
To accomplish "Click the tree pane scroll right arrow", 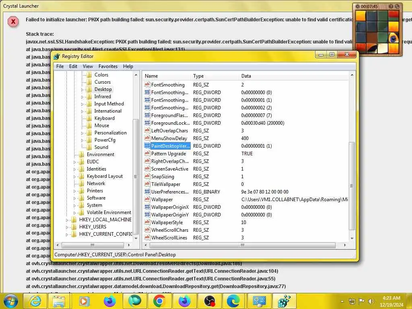I will point(129,245).
